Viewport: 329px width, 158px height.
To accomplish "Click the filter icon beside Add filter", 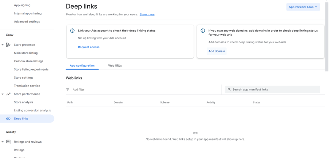I will click(68, 90).
